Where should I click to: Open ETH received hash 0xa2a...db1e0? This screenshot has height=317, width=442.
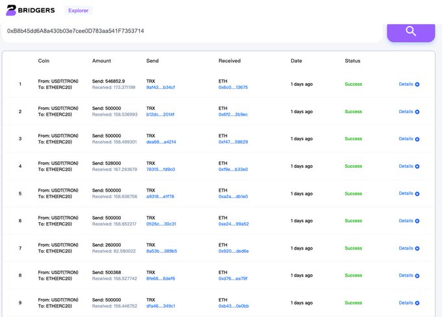pyautogui.click(x=233, y=196)
